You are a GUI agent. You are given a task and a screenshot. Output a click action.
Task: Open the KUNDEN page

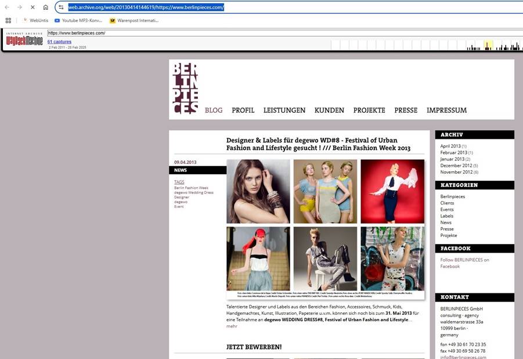pyautogui.click(x=329, y=110)
